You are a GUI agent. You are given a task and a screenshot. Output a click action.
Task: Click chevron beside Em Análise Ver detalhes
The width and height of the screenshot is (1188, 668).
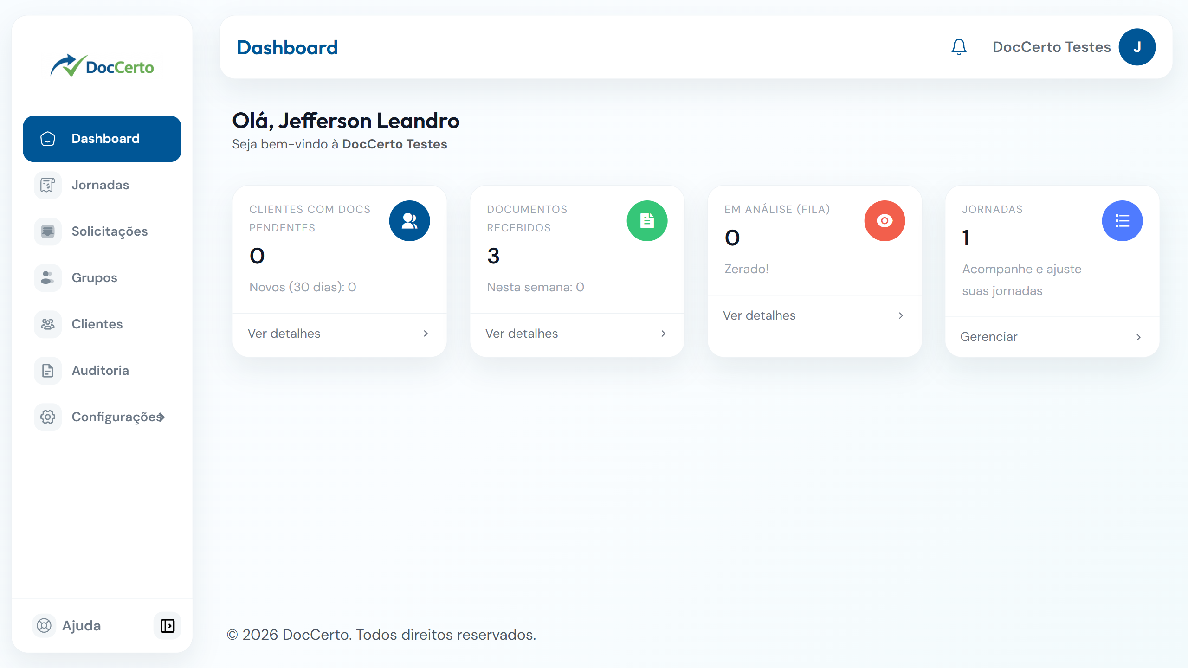(x=901, y=315)
